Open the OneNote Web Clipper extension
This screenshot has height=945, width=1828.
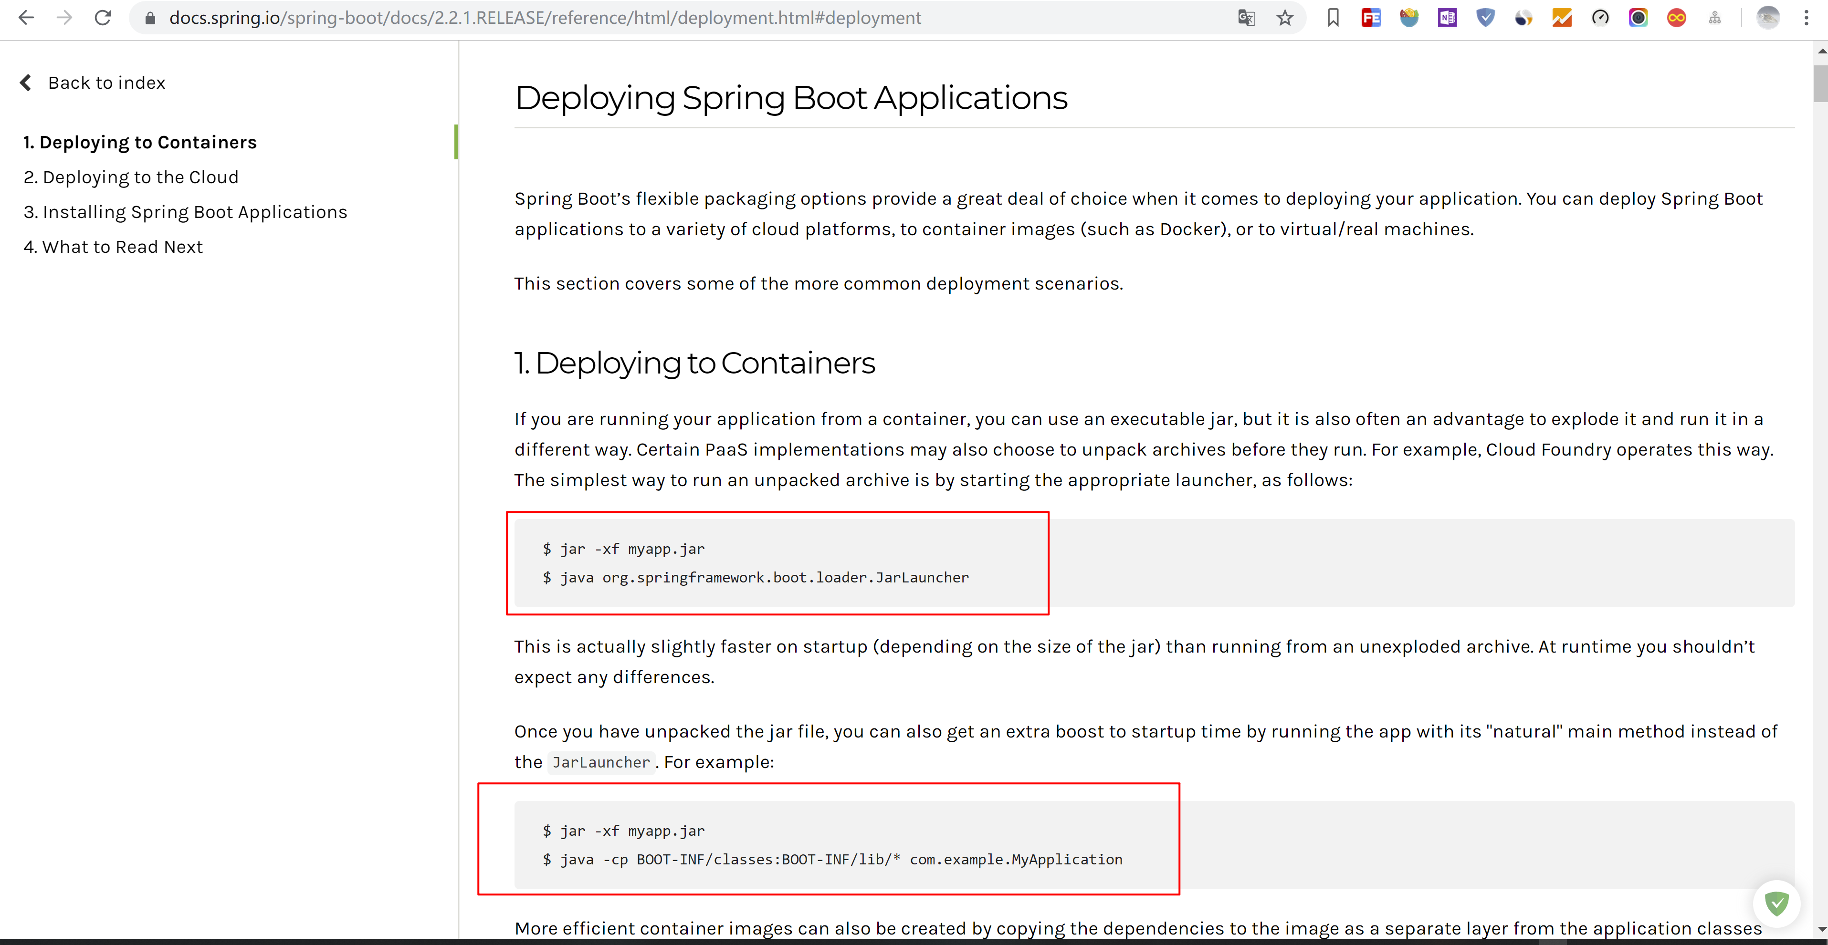click(x=1448, y=18)
